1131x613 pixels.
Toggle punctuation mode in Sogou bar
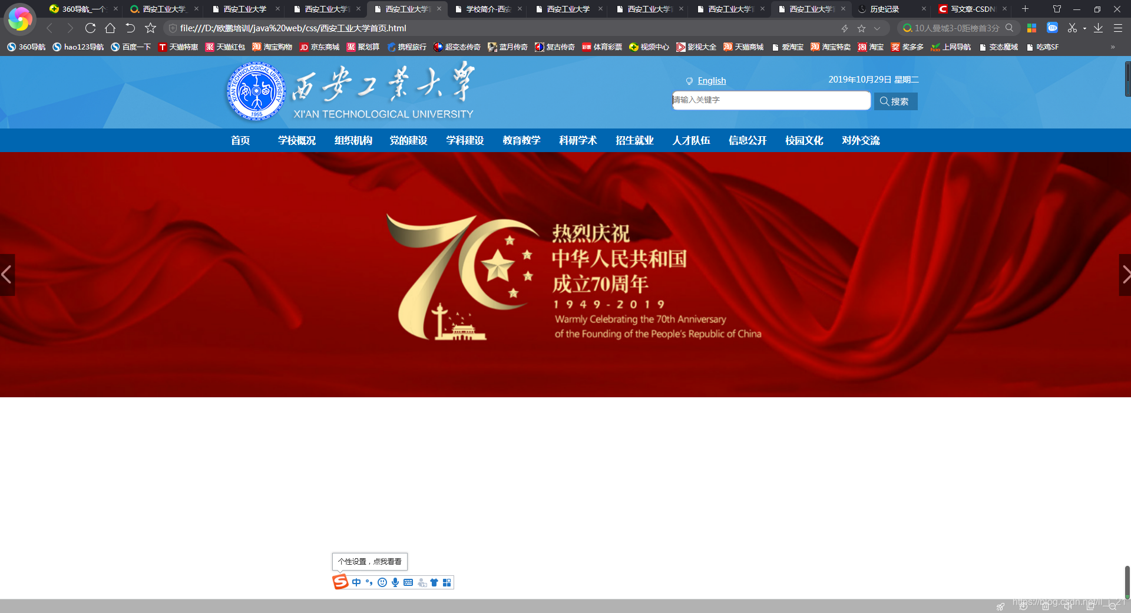[x=369, y=582]
